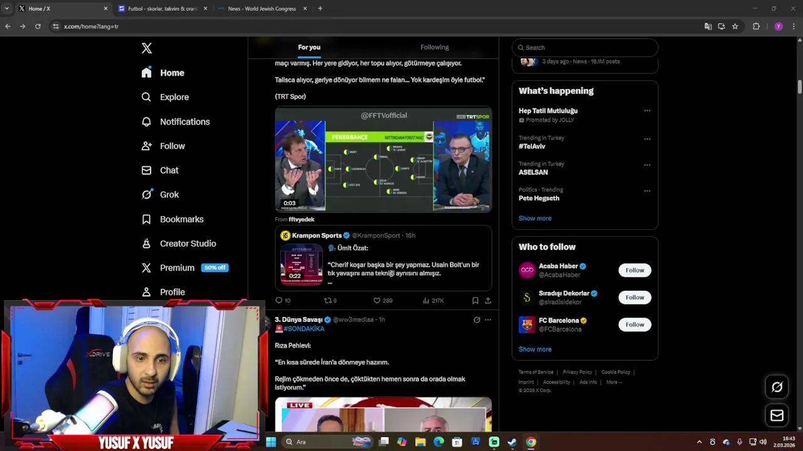The height and width of the screenshot is (451, 803).
Task: Open more options for Pete Hegseth trend
Action: click(647, 191)
